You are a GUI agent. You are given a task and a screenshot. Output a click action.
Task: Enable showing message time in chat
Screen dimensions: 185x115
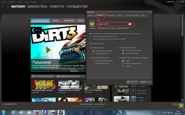(x=90, y=36)
